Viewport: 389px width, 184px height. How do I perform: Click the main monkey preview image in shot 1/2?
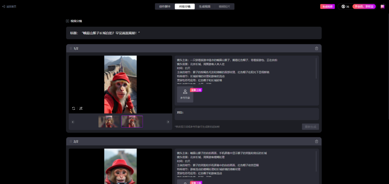(120, 84)
